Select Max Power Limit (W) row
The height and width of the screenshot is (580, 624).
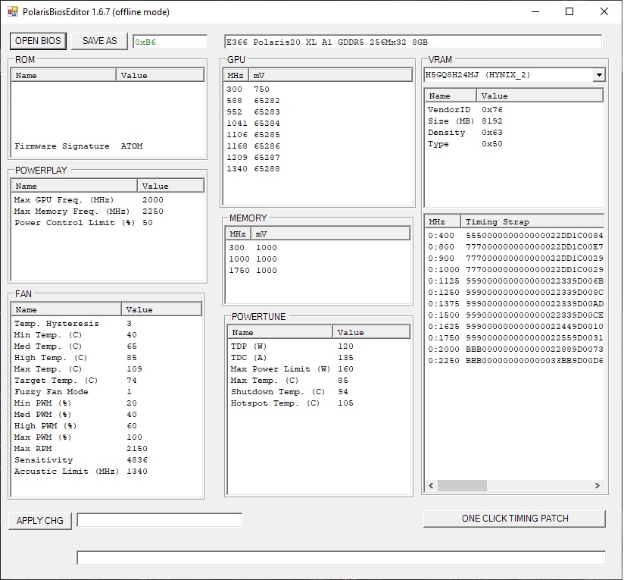click(319, 369)
